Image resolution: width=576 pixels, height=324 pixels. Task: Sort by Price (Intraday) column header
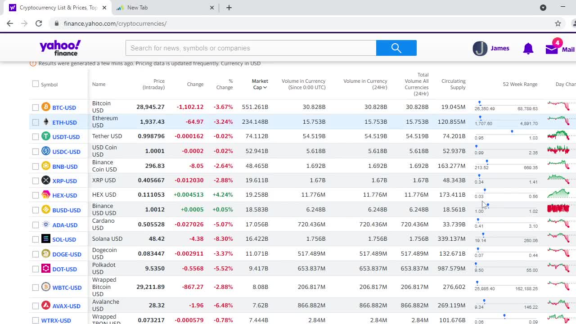coord(153,84)
